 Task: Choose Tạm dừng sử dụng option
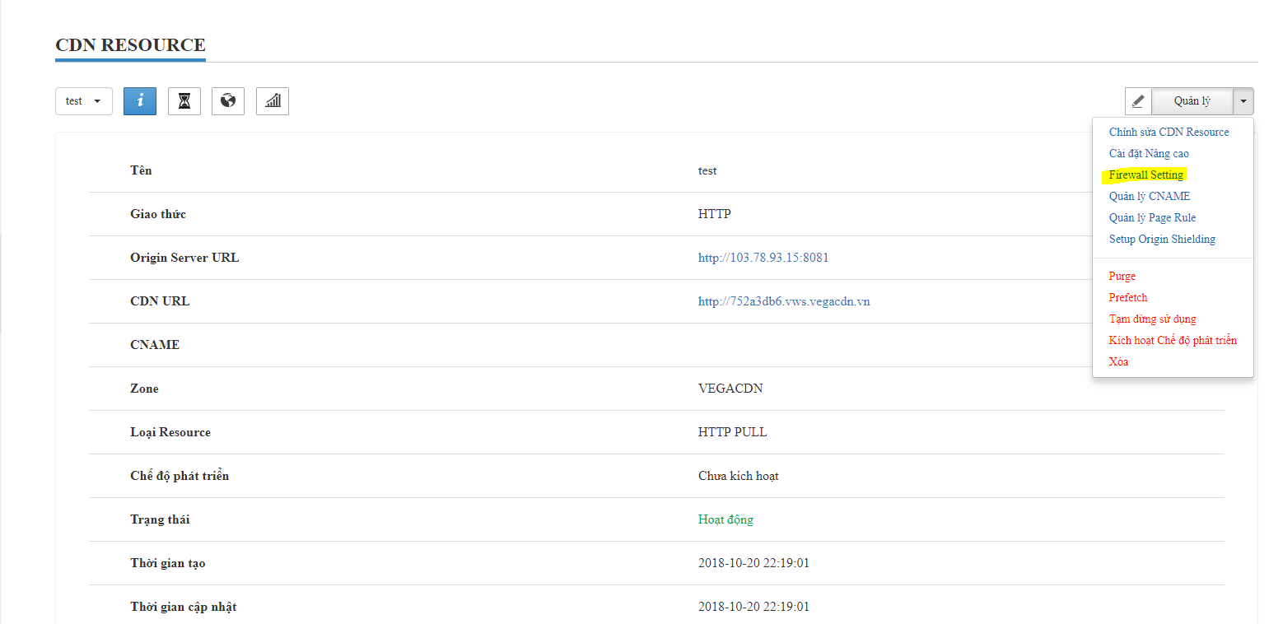coord(1152,319)
